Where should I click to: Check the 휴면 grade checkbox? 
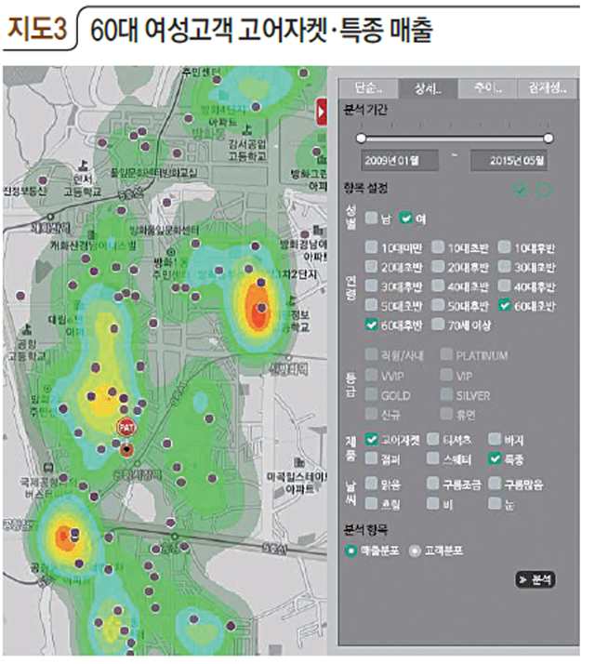(446, 414)
